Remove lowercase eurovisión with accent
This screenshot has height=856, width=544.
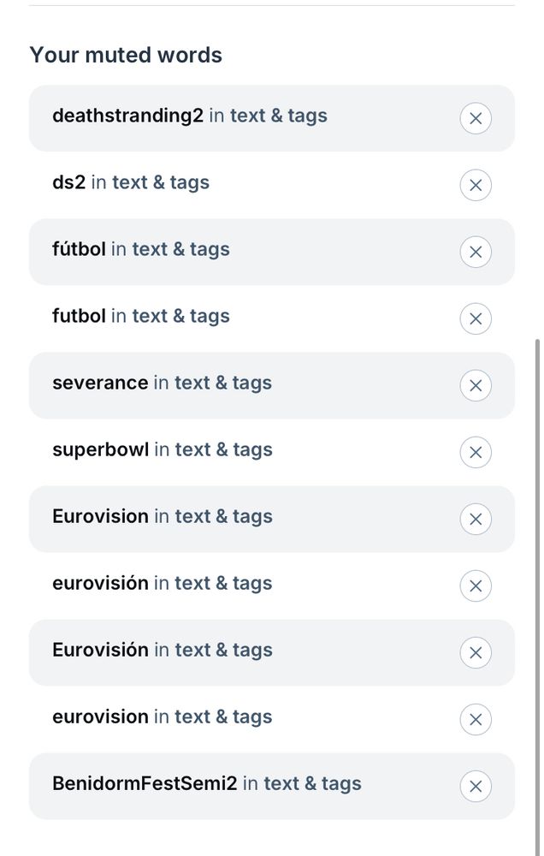476,586
